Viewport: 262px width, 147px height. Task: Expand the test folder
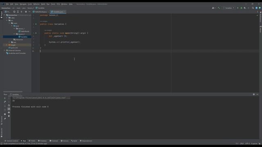click(9, 42)
